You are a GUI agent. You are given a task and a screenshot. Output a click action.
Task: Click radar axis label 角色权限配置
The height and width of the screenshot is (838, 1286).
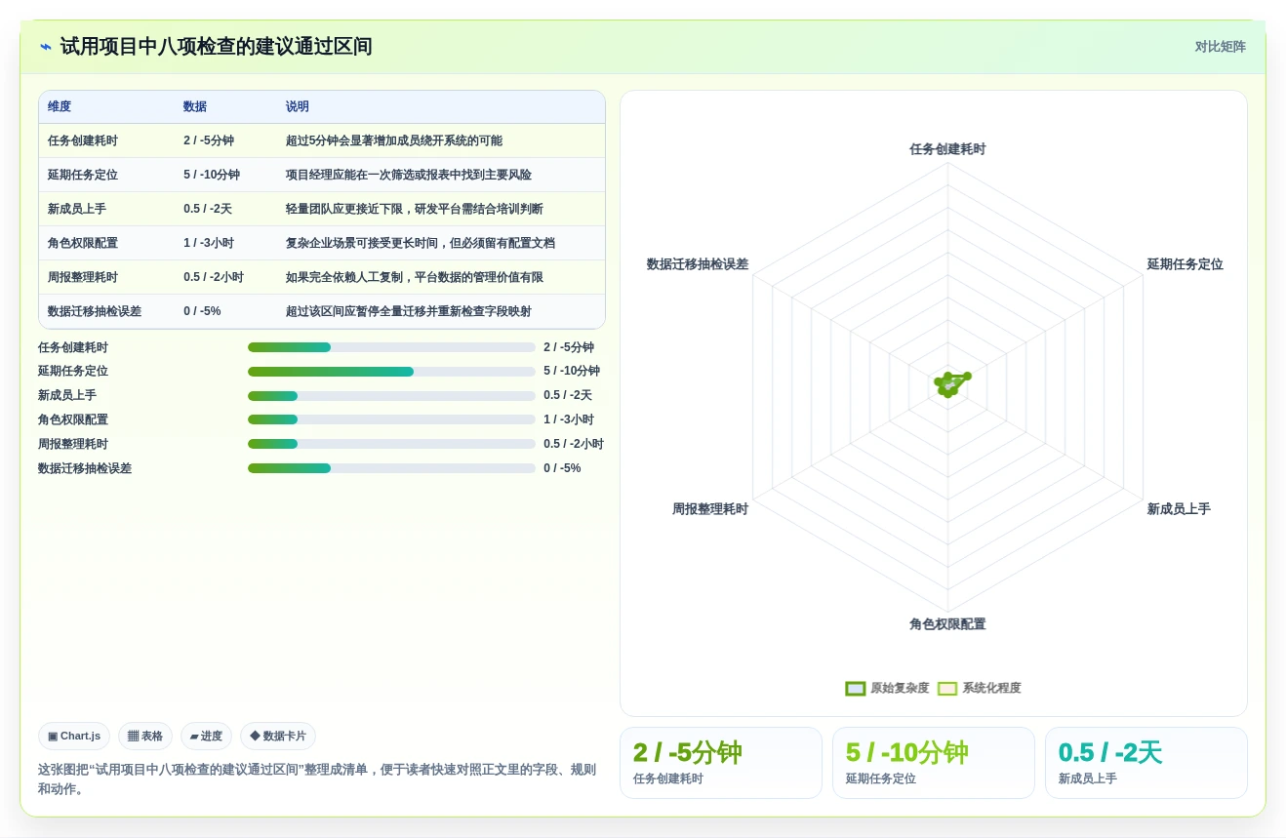click(947, 624)
